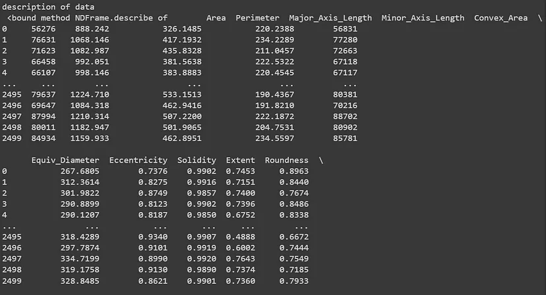Image resolution: width=546 pixels, height=295 pixels.
Task: Click the Extent column header
Action: (240, 160)
